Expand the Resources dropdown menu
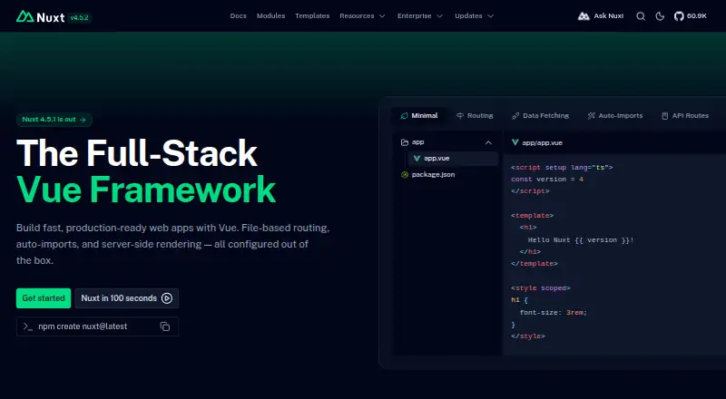 tap(362, 15)
